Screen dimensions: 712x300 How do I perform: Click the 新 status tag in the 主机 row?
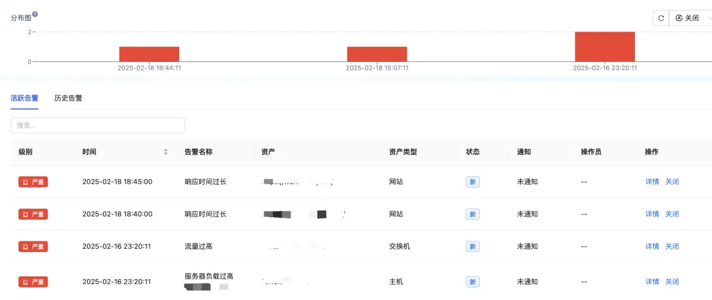pyautogui.click(x=473, y=282)
